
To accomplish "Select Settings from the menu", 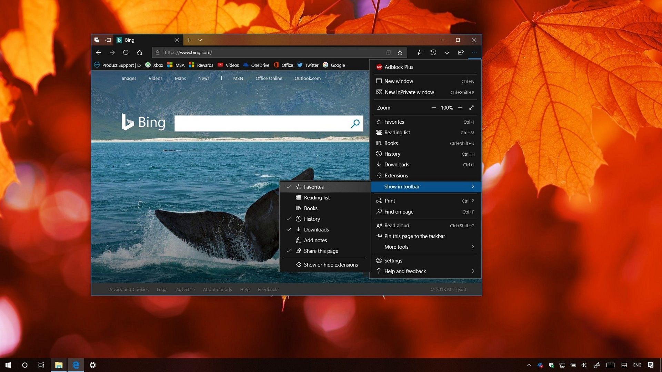I will (x=393, y=260).
